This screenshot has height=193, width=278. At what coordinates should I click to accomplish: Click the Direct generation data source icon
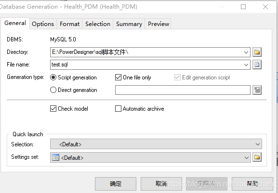tap(257, 90)
